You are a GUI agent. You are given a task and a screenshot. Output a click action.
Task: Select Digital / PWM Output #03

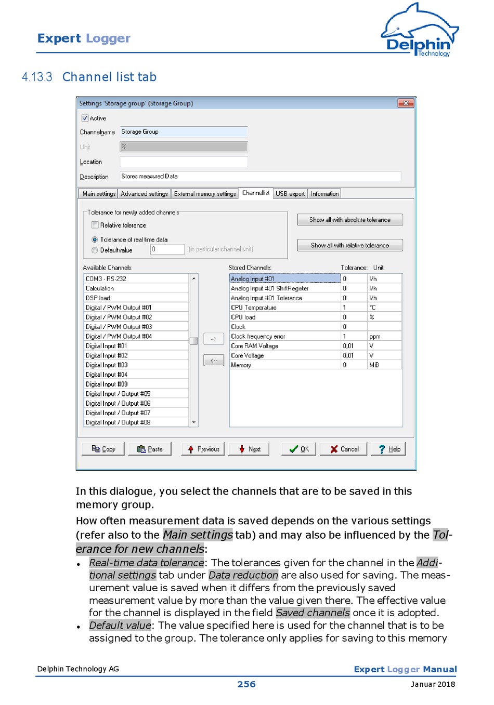click(x=137, y=327)
